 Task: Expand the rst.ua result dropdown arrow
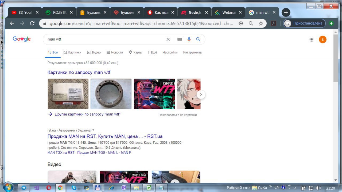point(93,130)
